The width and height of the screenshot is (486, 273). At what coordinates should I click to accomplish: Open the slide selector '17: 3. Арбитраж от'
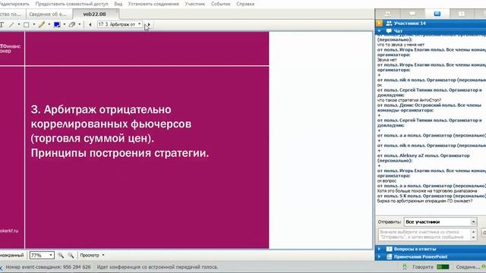pos(120,24)
